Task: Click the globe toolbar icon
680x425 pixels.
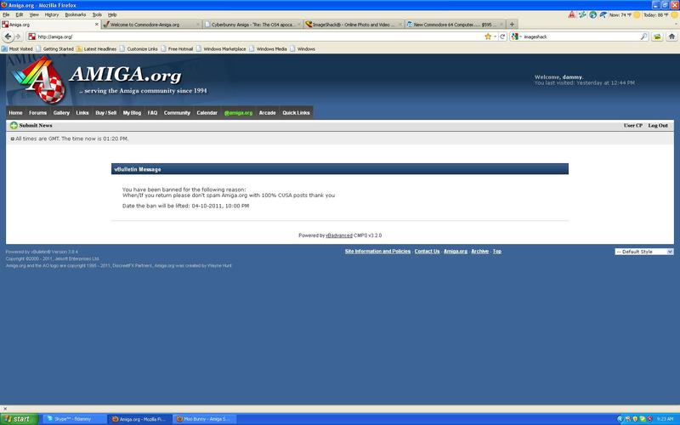Action: pyautogui.click(x=592, y=14)
